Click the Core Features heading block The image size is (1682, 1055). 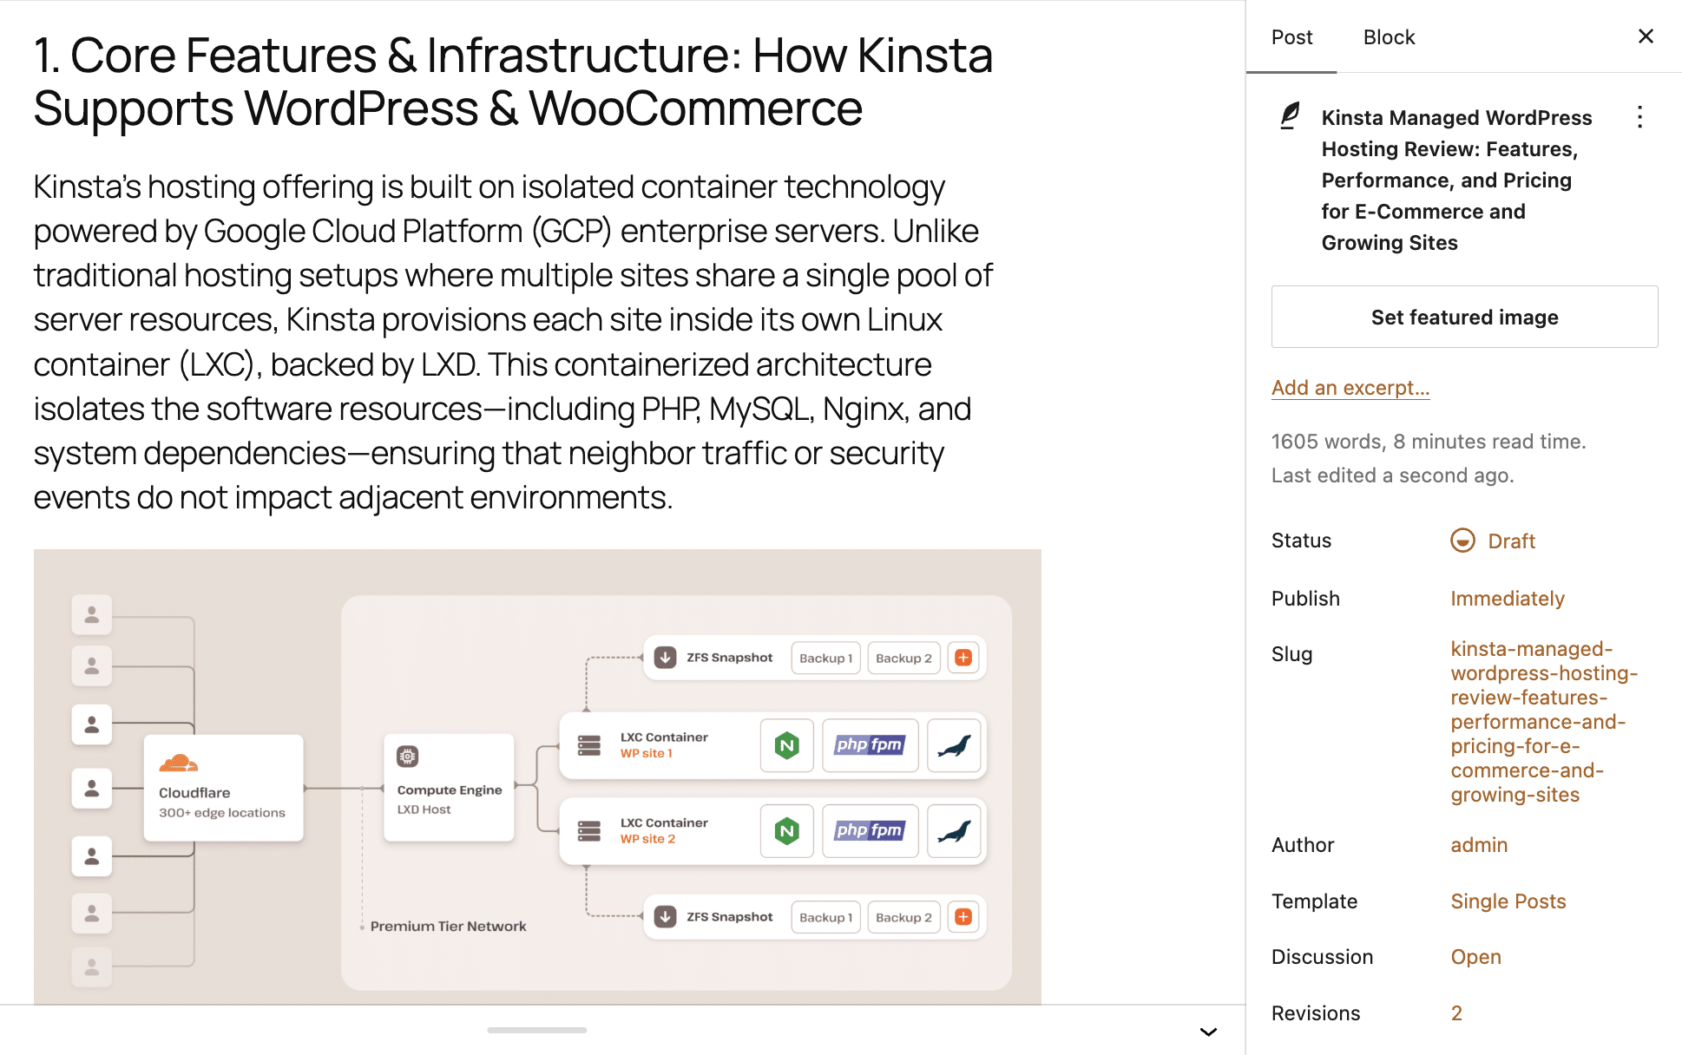(x=513, y=82)
